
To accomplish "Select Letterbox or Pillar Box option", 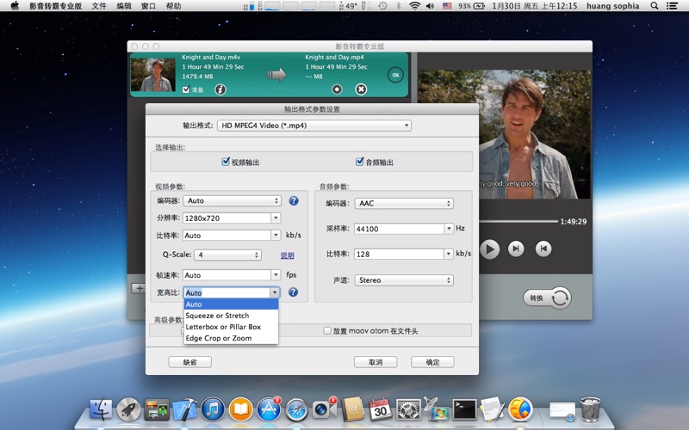I will (x=223, y=327).
